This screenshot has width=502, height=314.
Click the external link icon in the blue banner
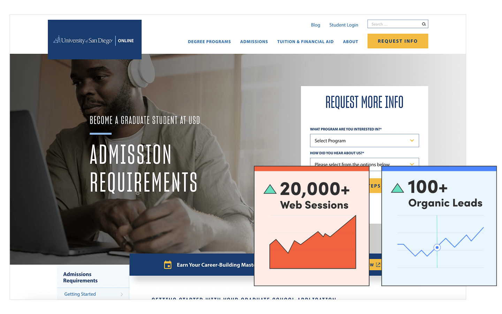click(x=378, y=265)
